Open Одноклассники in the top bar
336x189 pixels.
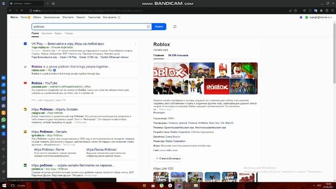[x=51, y=17]
